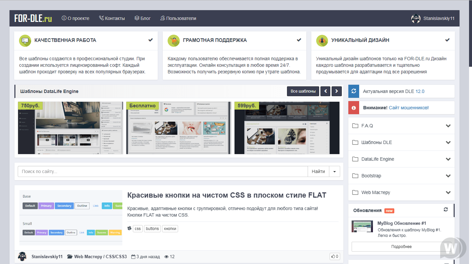Screen dimensions: 472x264
Task: Click the refresh icon beside Актуальная версия DLE
Action: click(354, 91)
